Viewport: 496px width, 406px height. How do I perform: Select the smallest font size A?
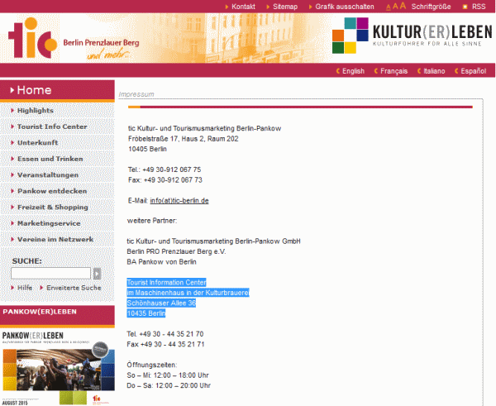[389, 7]
